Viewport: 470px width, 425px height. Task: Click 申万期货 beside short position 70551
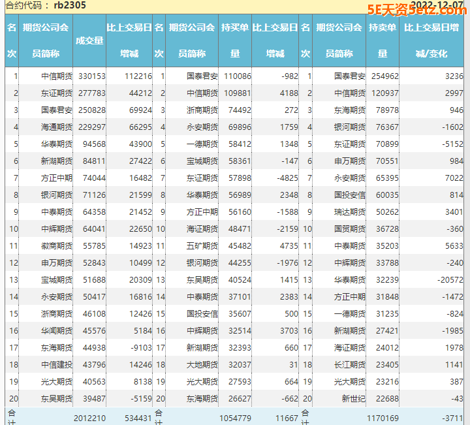pyautogui.click(x=350, y=161)
